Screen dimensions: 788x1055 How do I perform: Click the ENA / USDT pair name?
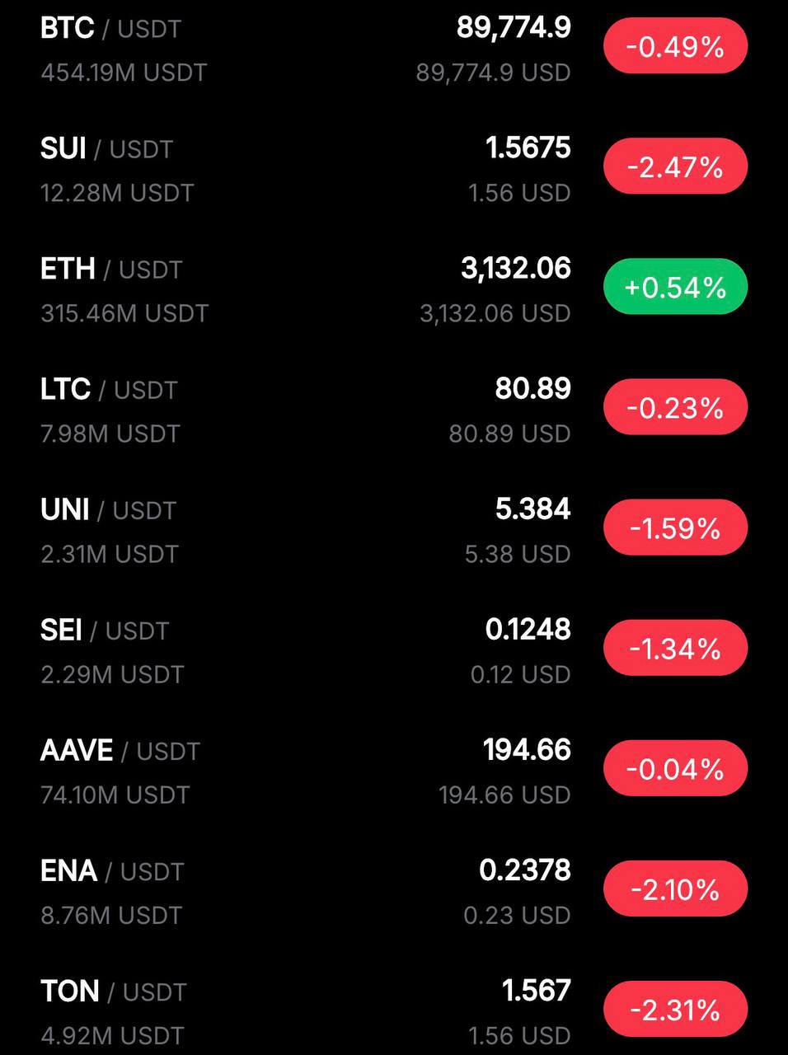point(111,871)
